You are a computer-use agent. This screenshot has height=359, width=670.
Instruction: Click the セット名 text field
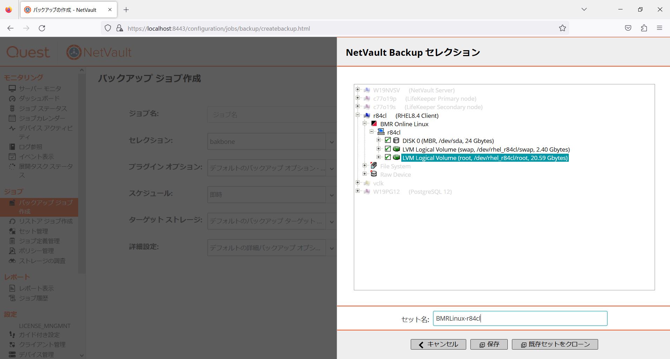tap(520, 319)
